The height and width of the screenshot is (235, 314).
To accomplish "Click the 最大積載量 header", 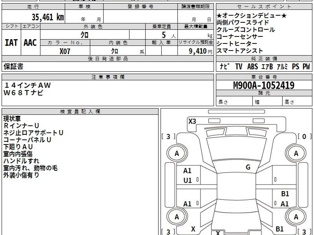I will click(195, 26).
